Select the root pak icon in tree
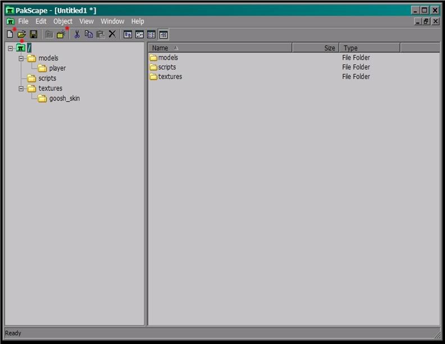 20,48
